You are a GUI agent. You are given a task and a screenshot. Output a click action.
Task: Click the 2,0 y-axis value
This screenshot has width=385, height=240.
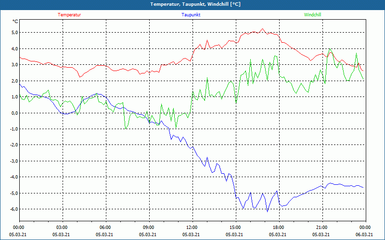pyautogui.click(x=14, y=81)
